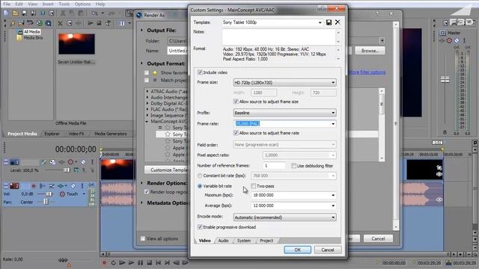Expand Metadata Options section in Render As
479x269 pixels.
click(x=141, y=202)
